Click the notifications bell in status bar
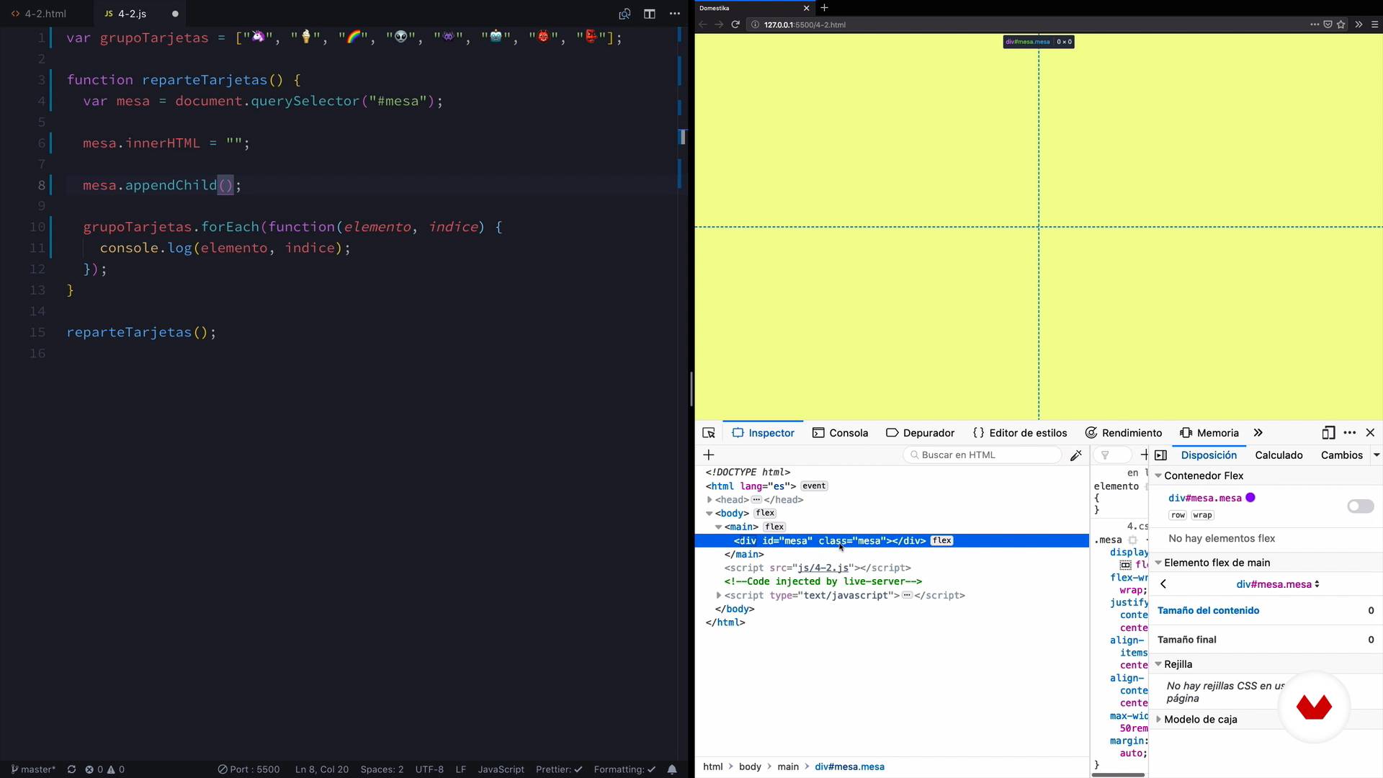 tap(672, 769)
